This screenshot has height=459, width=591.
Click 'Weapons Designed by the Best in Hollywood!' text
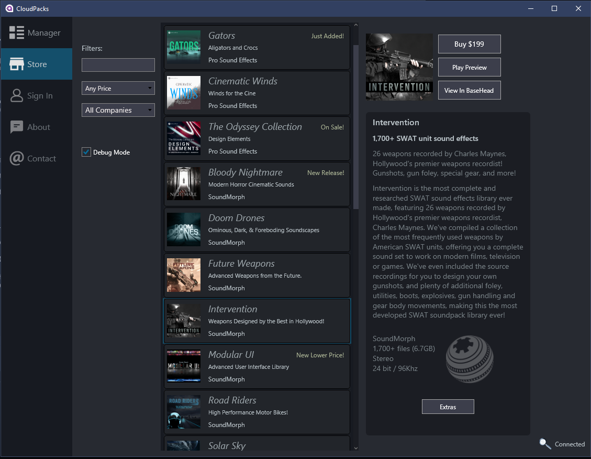(266, 321)
